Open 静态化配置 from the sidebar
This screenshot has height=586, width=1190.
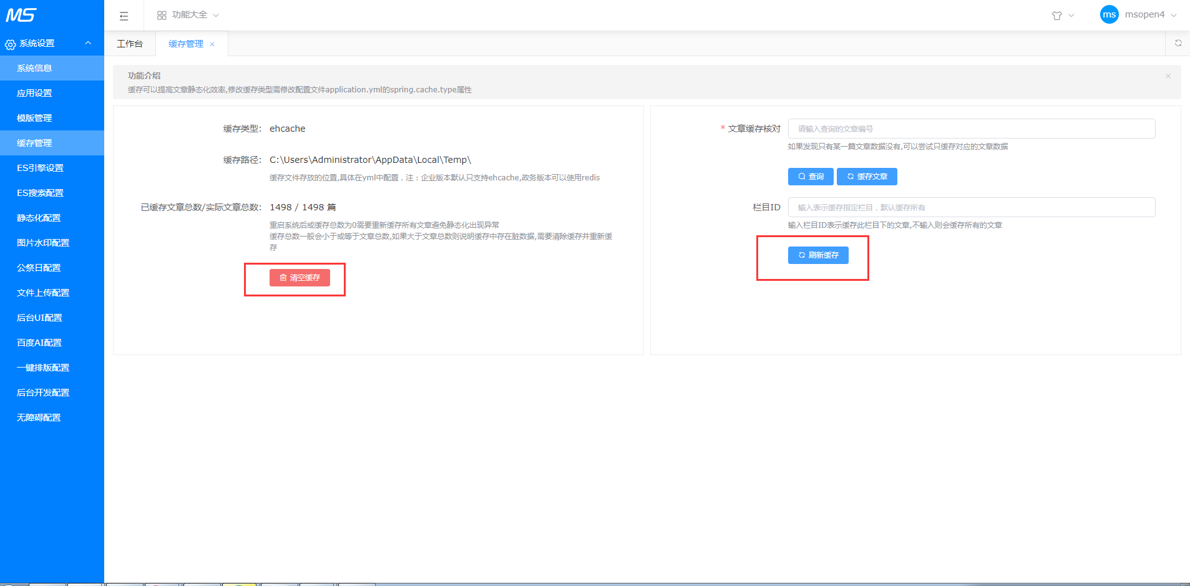[x=39, y=217]
